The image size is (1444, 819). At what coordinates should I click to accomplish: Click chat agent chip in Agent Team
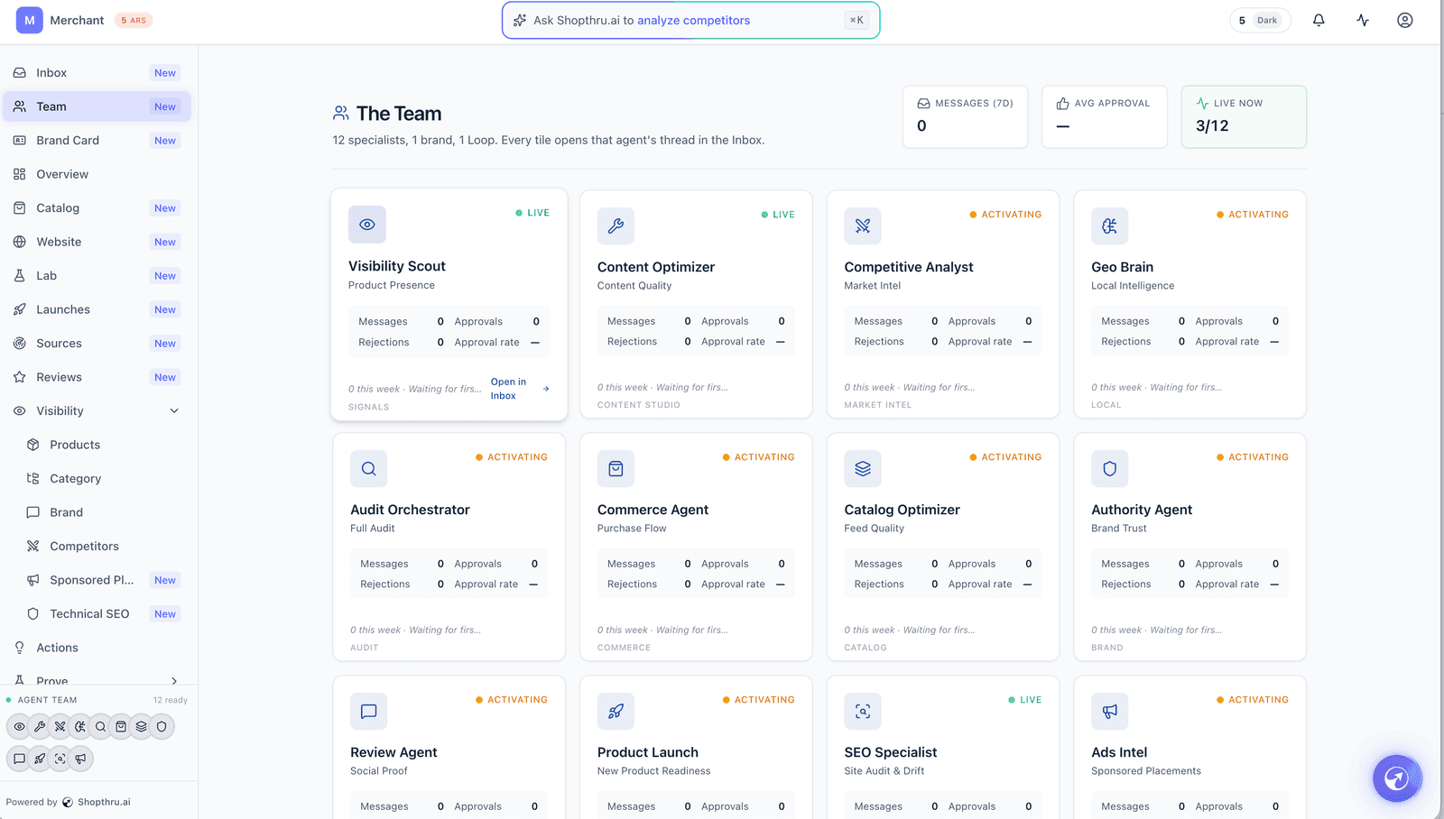pos(19,759)
